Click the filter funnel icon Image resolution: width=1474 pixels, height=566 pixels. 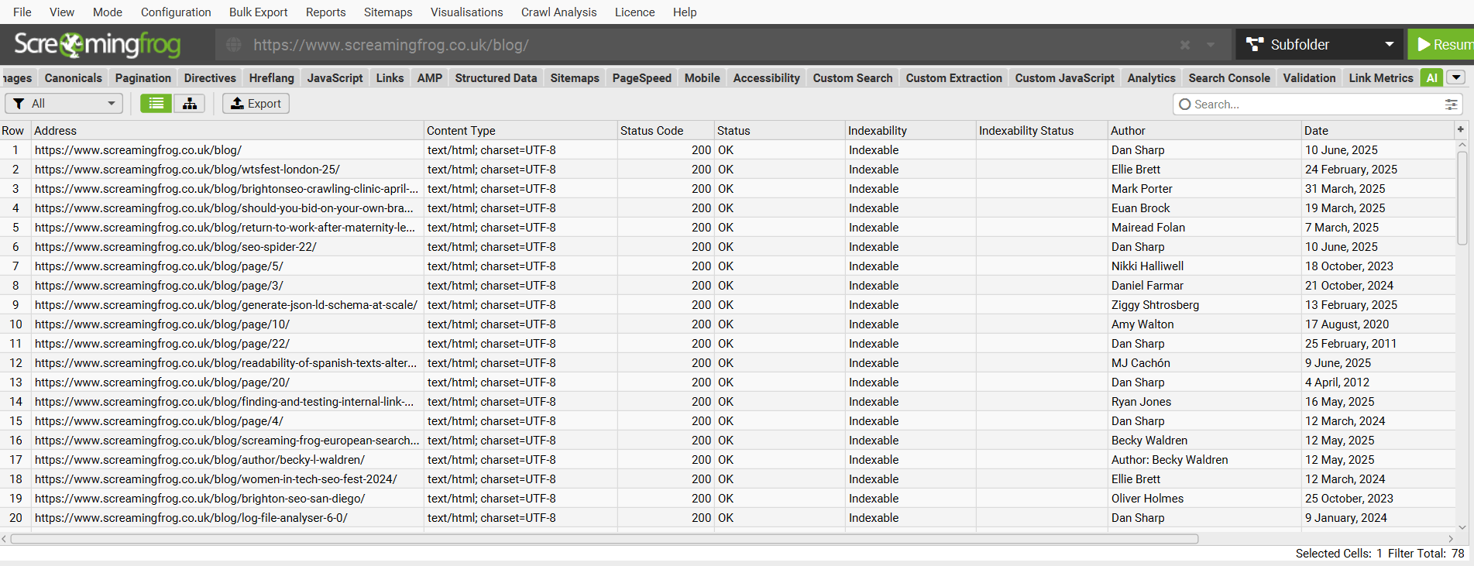[x=19, y=104]
